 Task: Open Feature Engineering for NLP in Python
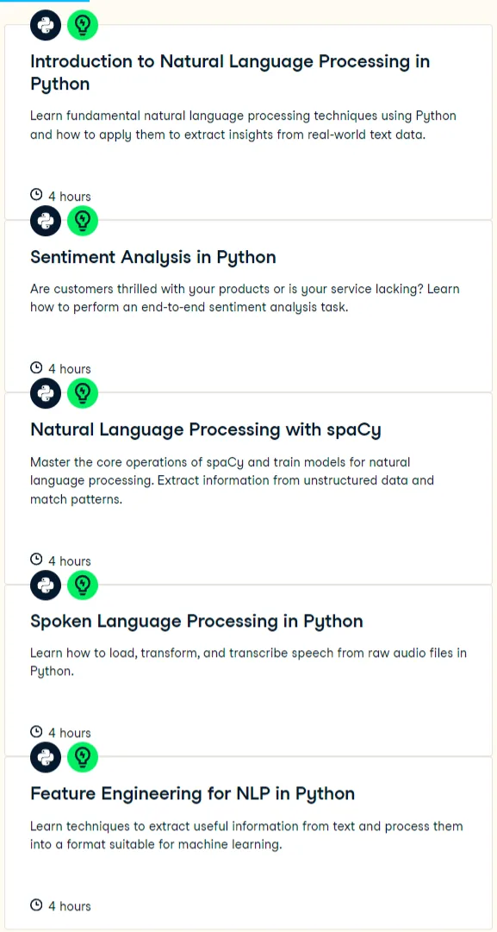click(x=192, y=793)
